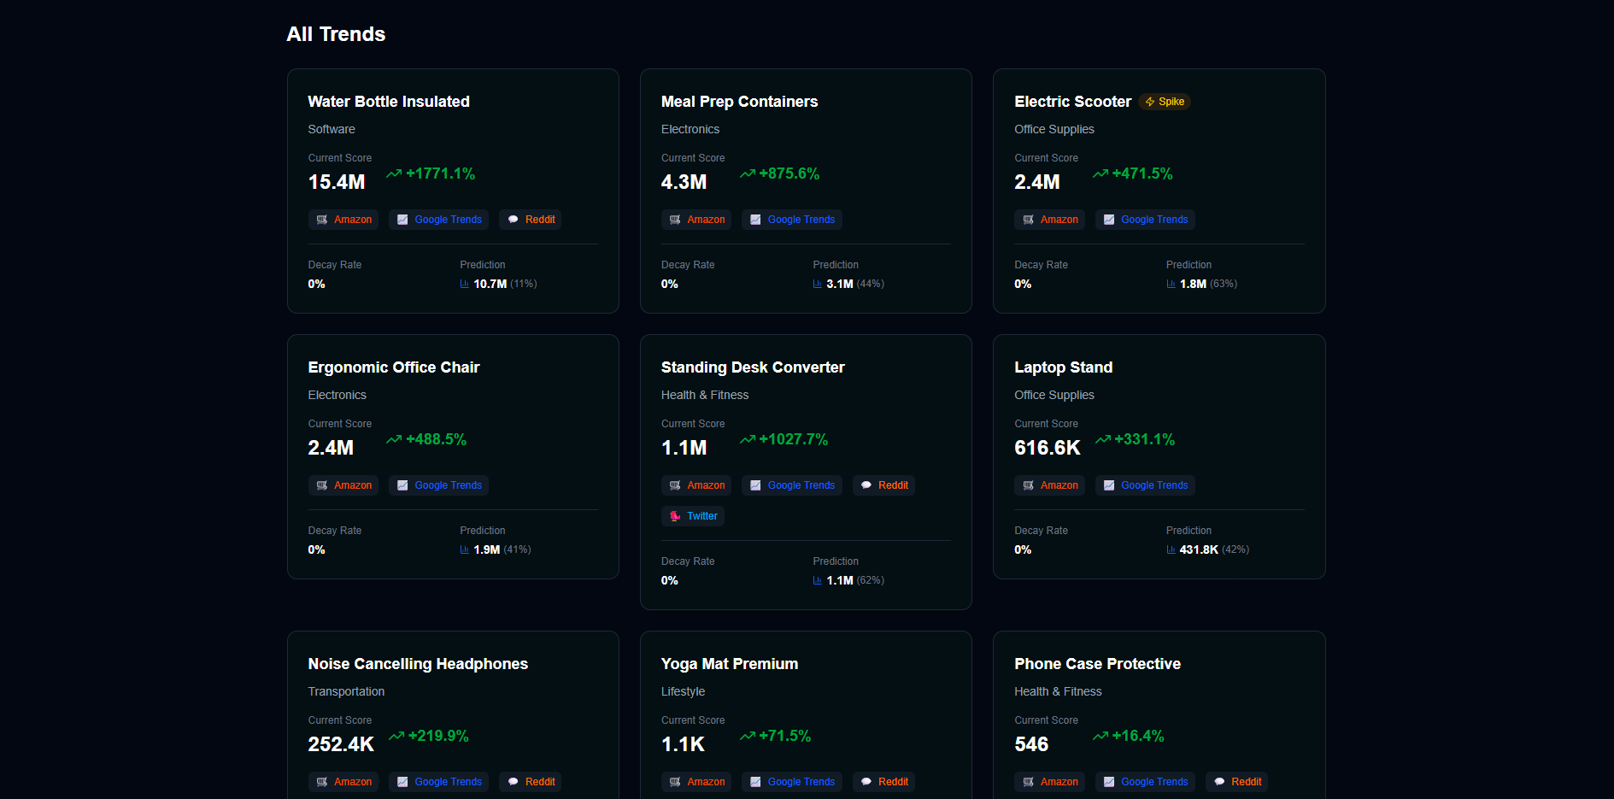
Task: Click Amazon tag on Laptop Stand card
Action: click(1049, 485)
